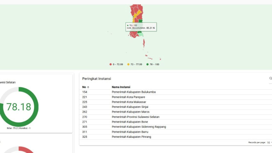Click the long red island on the map

click(x=144, y=43)
